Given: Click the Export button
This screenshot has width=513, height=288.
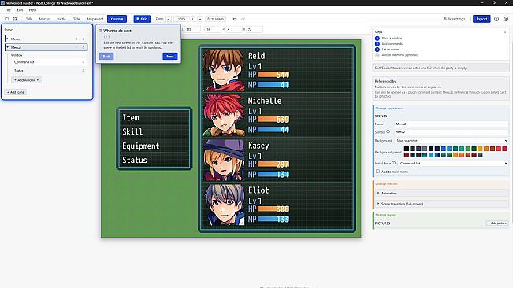Looking at the screenshot, I should [x=481, y=19].
